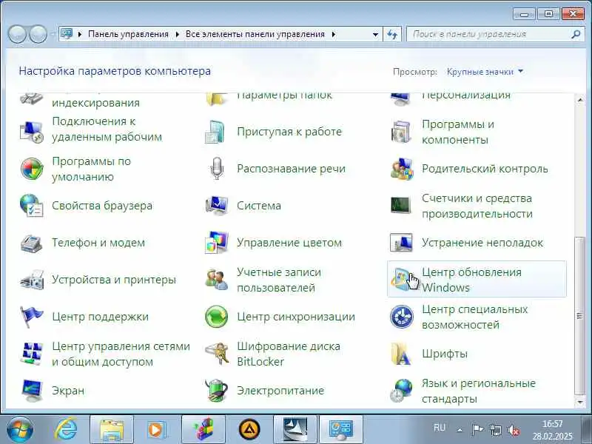Open the Устройства и принтеры icon
This screenshot has height=444, width=592.
click(31, 280)
